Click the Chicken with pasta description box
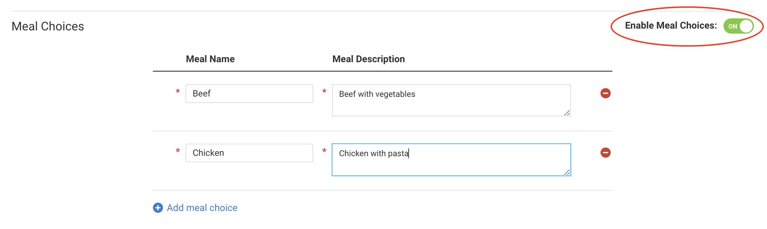This screenshot has height=229, width=767. coord(451,160)
